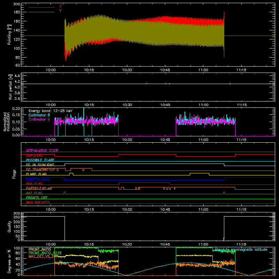Click the 200 tick on Pointing axis

coord(16,4)
